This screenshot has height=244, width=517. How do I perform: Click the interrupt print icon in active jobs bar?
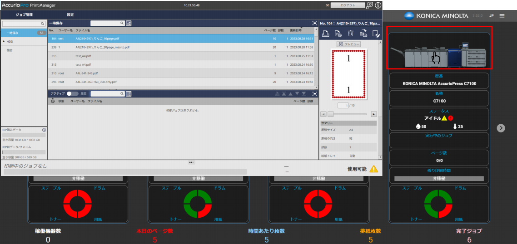coord(277,94)
